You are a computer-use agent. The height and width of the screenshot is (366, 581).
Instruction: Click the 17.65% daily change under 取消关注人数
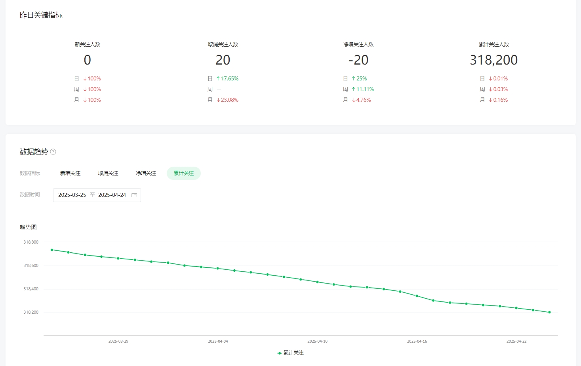tap(227, 78)
